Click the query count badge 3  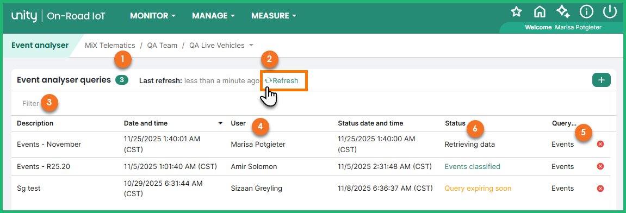click(122, 80)
